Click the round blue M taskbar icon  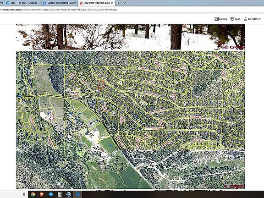point(69,194)
